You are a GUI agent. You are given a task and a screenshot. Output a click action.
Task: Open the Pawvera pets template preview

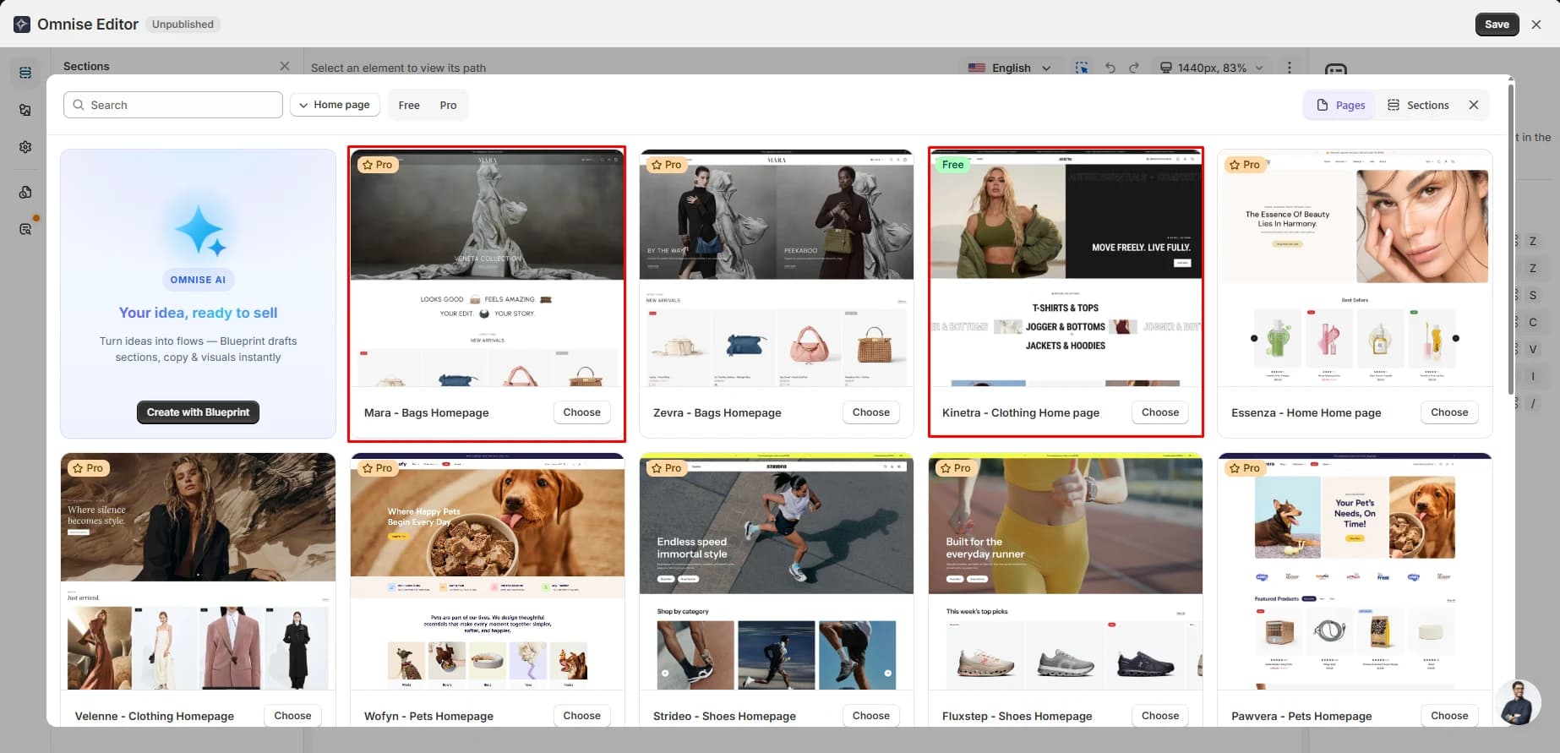(x=1355, y=571)
